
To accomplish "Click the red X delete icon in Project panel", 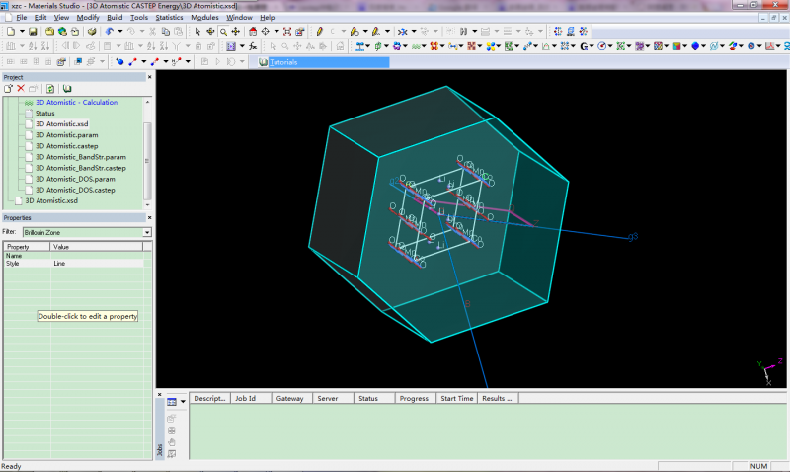I will [x=21, y=89].
